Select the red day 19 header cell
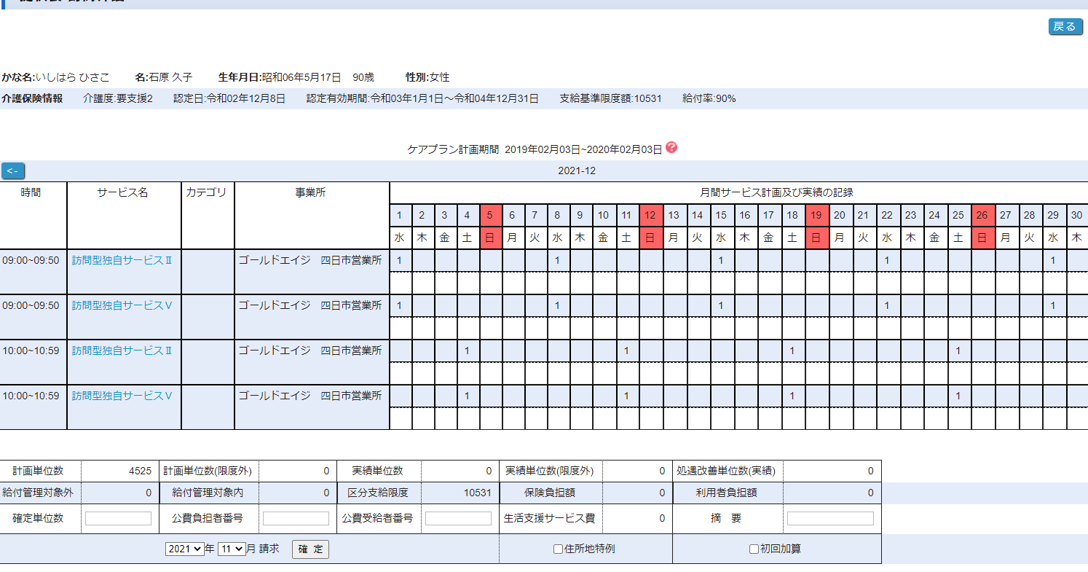 pyautogui.click(x=816, y=215)
